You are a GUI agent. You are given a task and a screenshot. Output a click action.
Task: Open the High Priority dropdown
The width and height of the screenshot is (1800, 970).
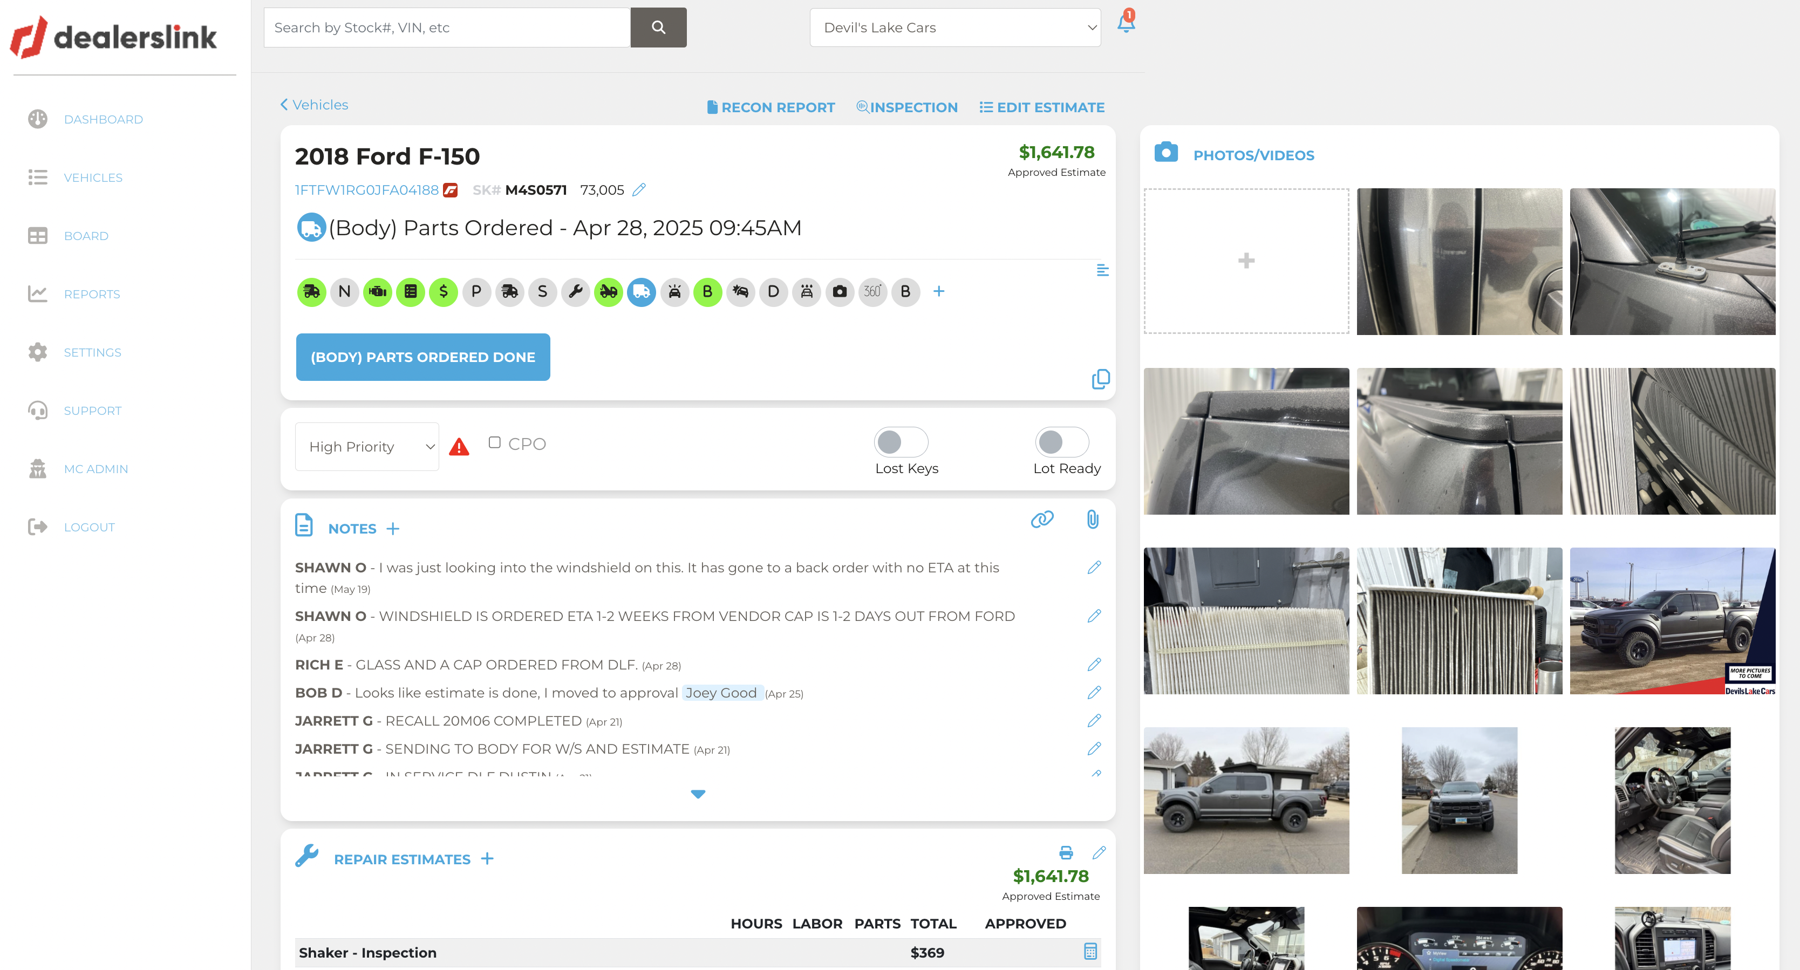click(x=367, y=447)
